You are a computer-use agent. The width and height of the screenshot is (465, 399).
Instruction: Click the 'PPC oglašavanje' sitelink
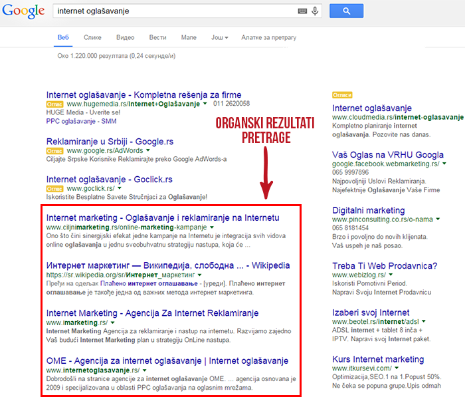click(71, 121)
